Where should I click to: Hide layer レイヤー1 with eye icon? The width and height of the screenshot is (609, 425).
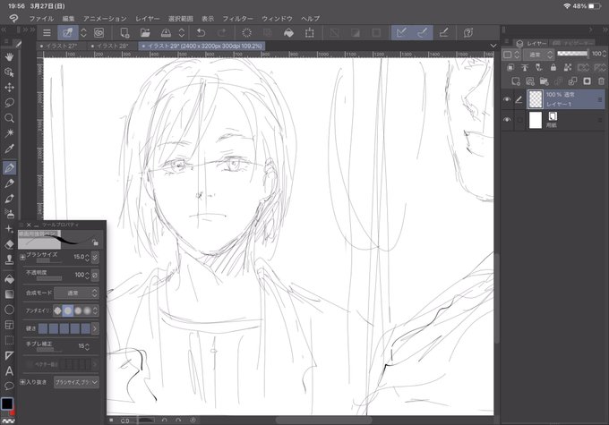[x=507, y=99]
